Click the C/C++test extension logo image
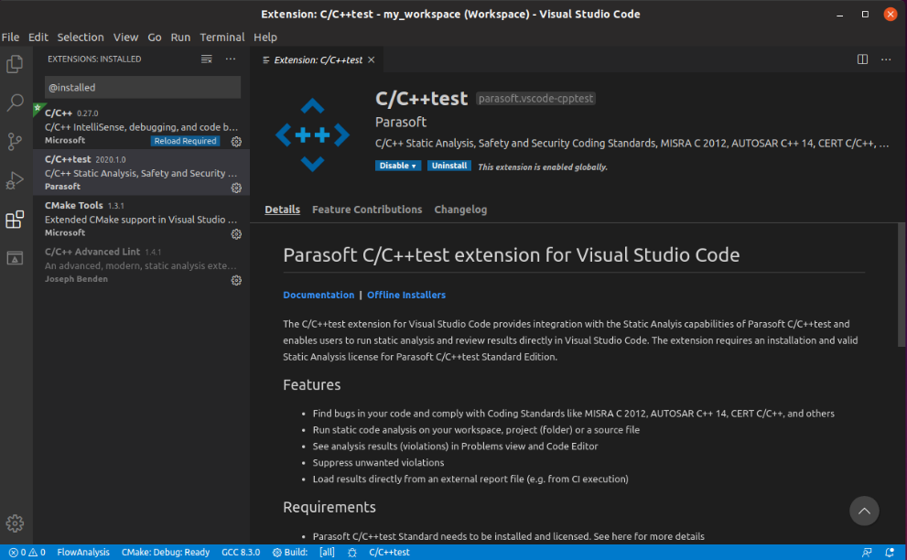 click(312, 135)
